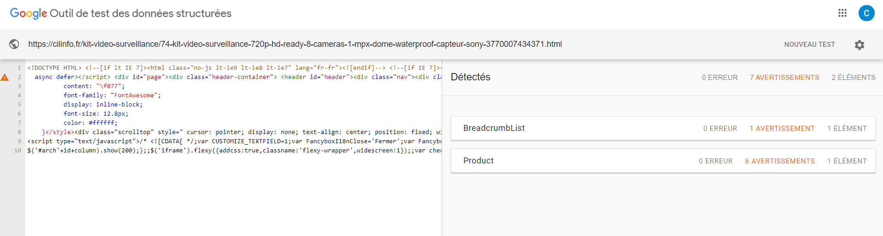This screenshot has height=236, width=883.
Task: Open the Google apps grid menu
Action: 842,13
